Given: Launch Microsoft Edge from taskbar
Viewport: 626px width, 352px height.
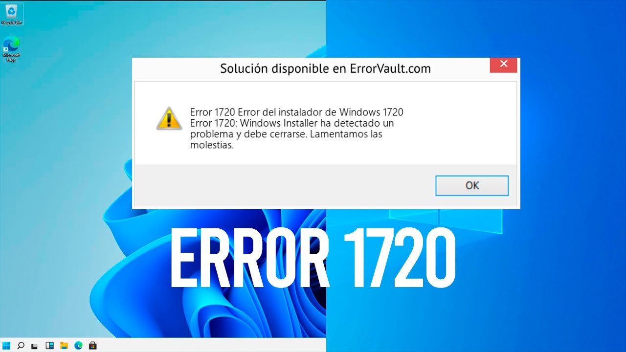Looking at the screenshot, I should click(78, 346).
